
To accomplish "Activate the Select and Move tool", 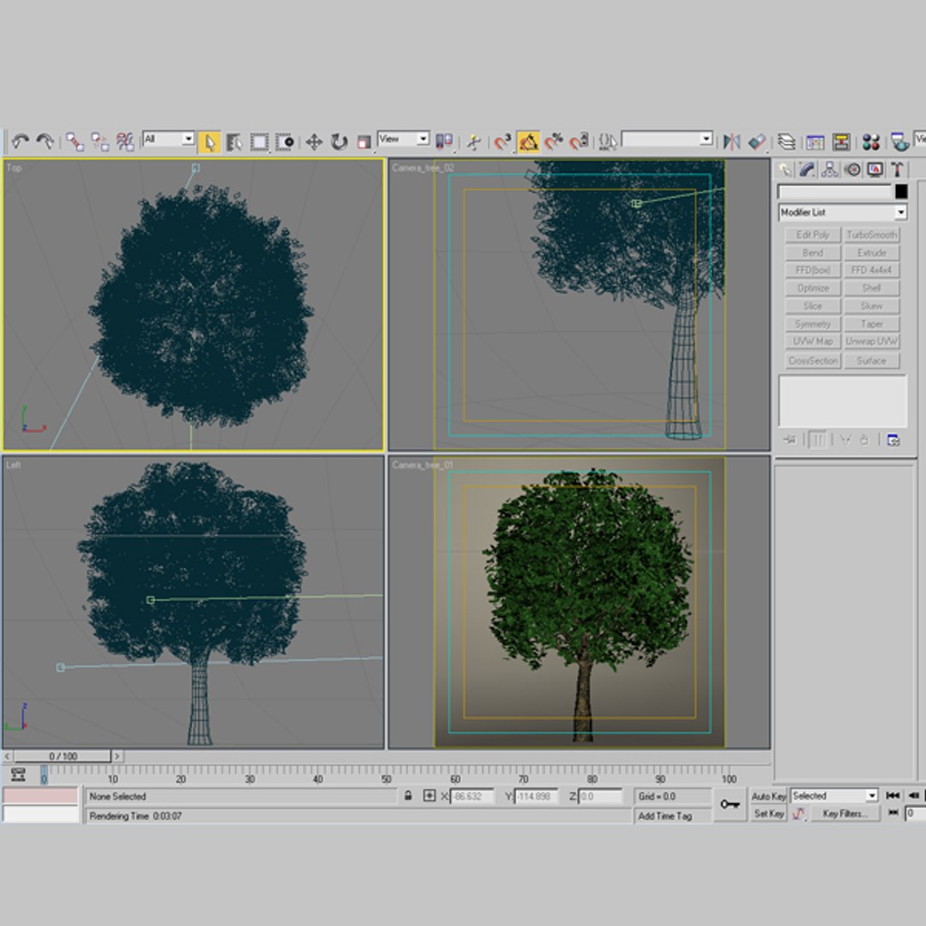I will pos(314,141).
